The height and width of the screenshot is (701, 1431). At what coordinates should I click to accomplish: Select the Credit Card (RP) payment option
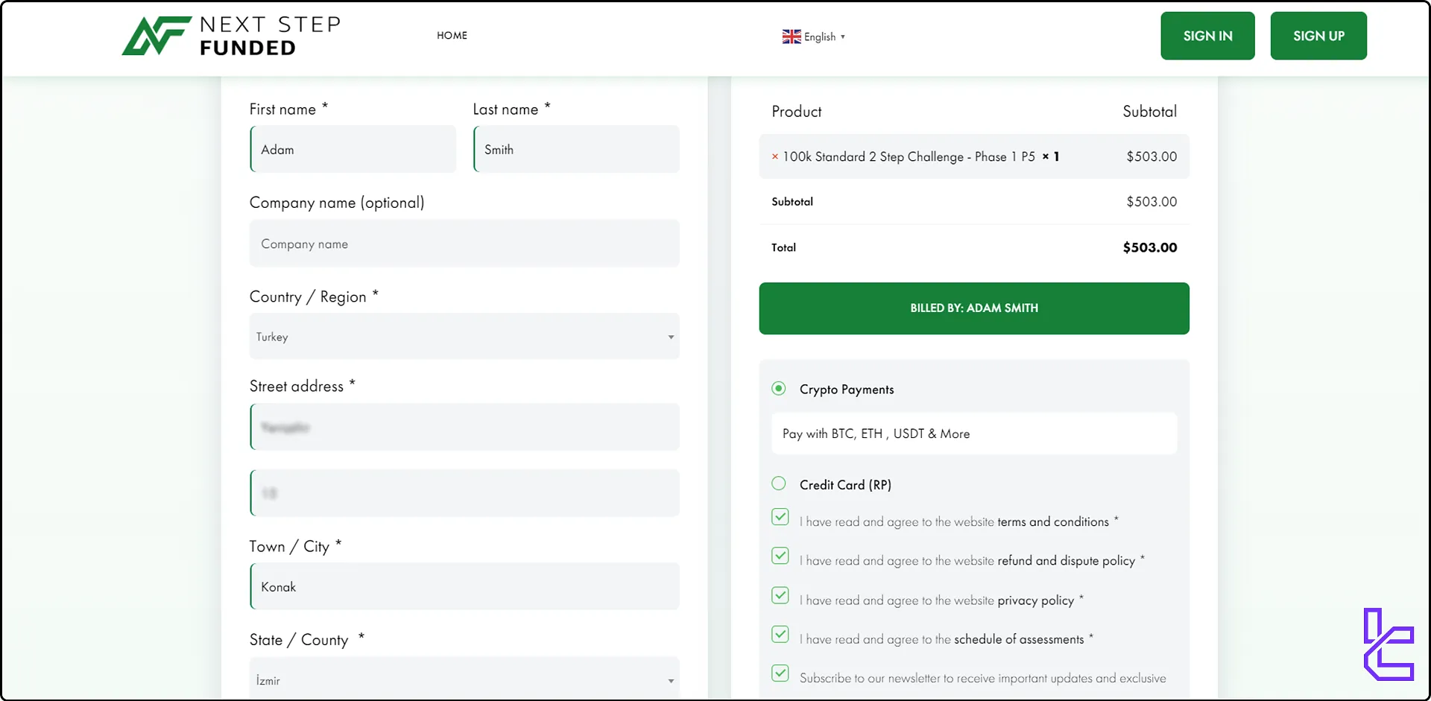(779, 483)
